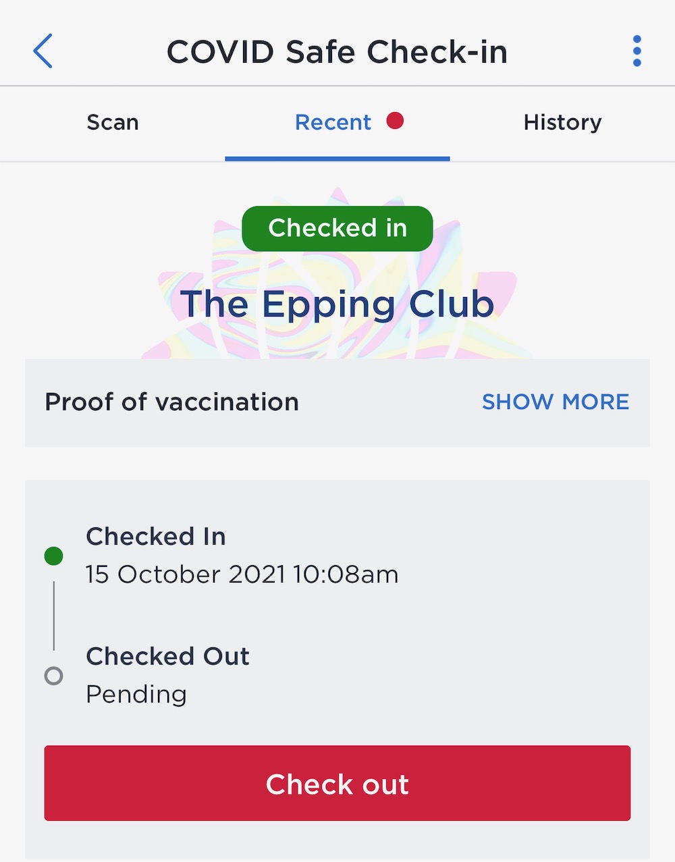
Task: Click the Checked In heading text
Action: tap(156, 537)
